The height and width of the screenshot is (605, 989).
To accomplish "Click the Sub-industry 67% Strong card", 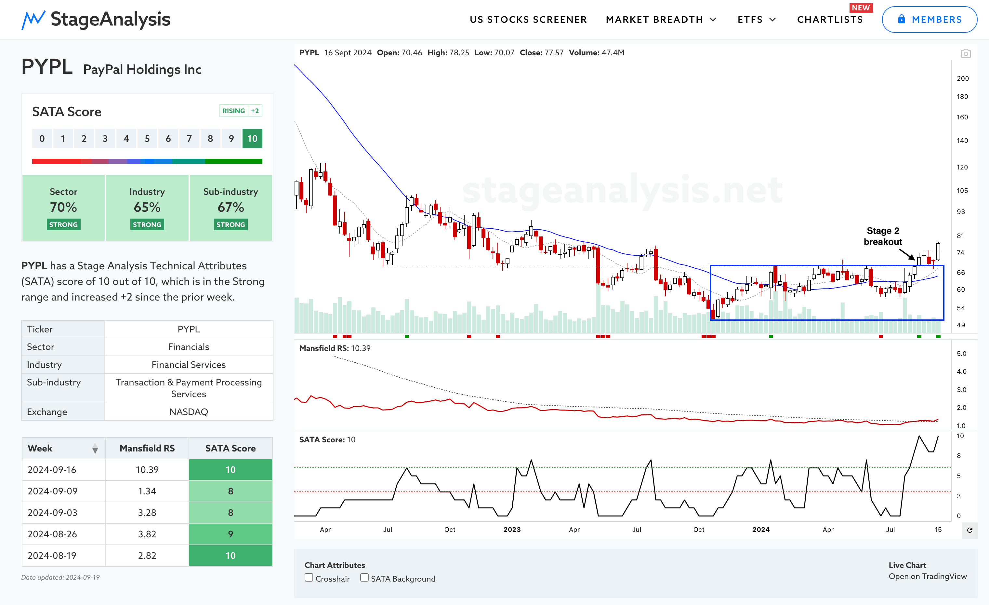I will (x=231, y=208).
